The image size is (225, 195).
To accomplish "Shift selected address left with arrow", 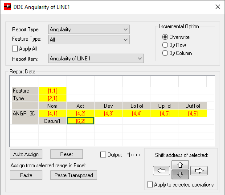I will pos(161,170).
